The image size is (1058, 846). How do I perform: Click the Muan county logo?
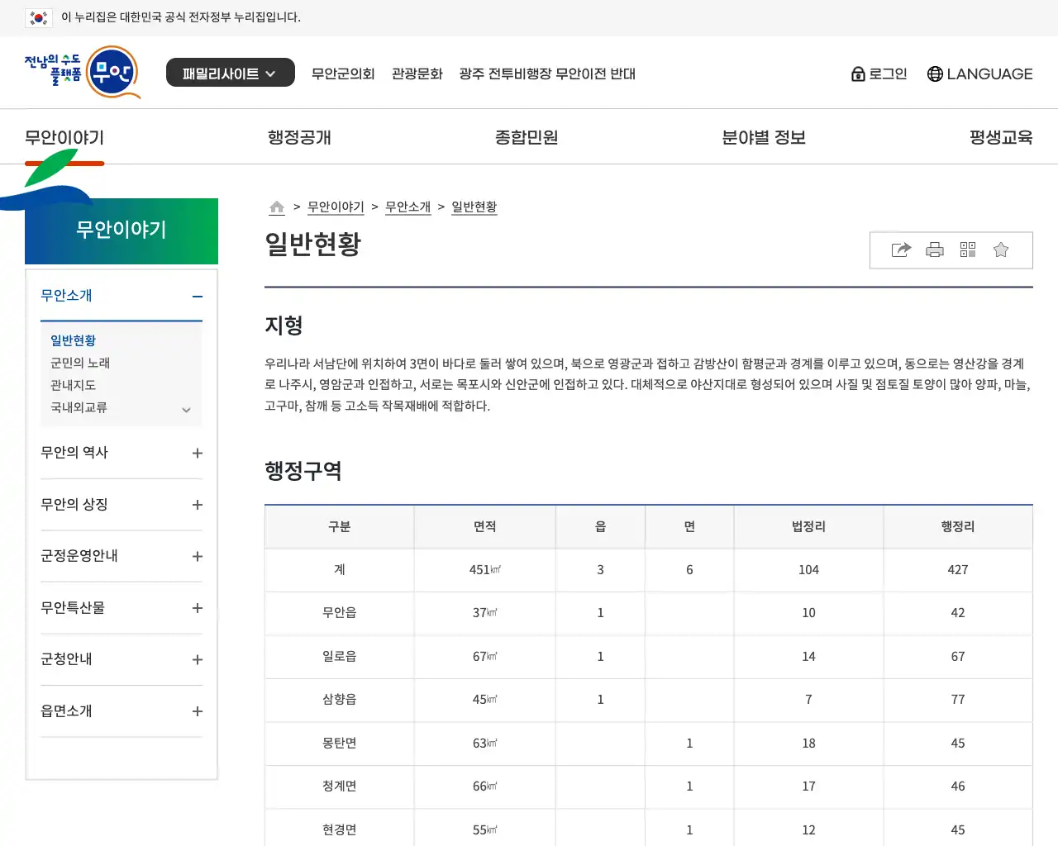(82, 73)
